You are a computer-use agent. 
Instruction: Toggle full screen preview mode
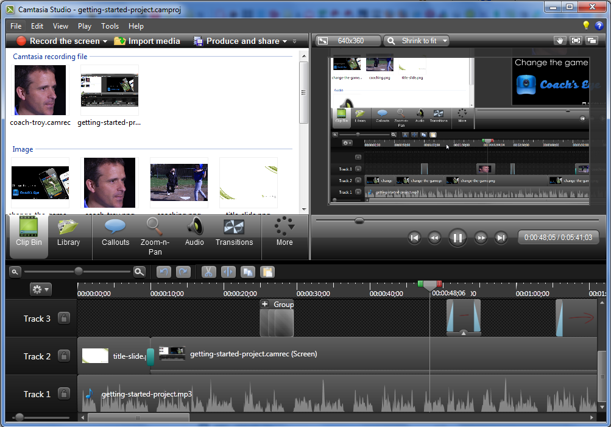click(576, 41)
